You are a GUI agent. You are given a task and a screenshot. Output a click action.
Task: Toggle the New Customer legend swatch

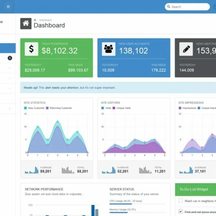click(25, 108)
